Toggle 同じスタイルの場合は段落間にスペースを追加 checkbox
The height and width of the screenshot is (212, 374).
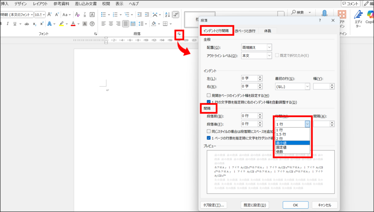(209, 131)
